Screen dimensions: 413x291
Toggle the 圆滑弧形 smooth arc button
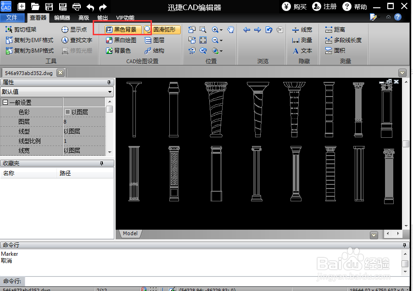point(162,30)
